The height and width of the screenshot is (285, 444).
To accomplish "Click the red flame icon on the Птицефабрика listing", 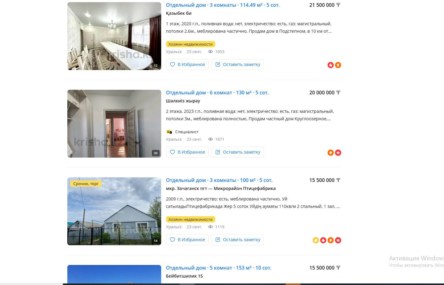I will coord(323,240).
